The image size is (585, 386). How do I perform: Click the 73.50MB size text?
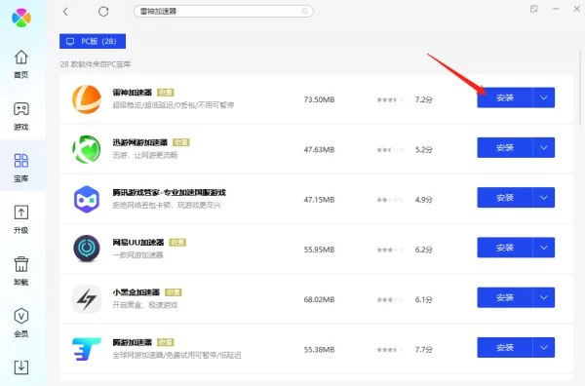click(x=320, y=100)
